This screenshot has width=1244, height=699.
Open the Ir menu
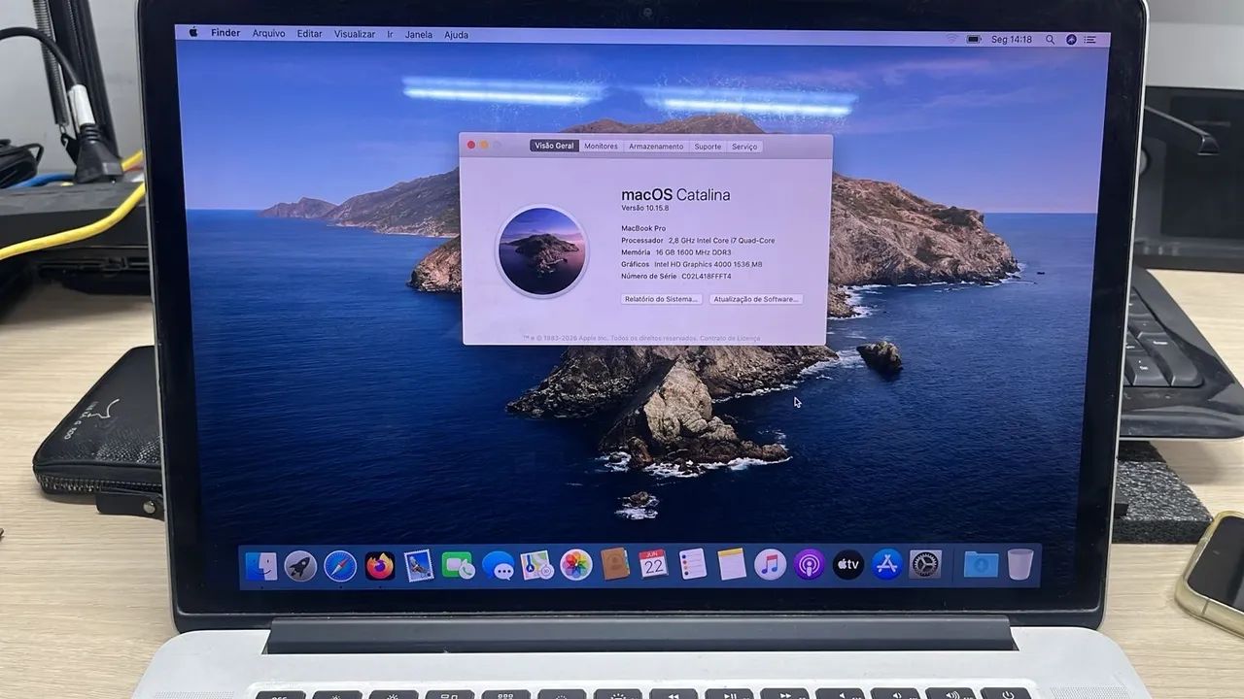pyautogui.click(x=391, y=34)
